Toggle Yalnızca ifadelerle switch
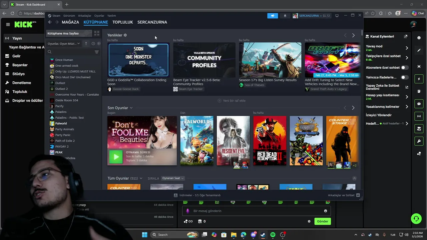Image resolution: width=427 pixels, height=240 pixels. coord(405,77)
